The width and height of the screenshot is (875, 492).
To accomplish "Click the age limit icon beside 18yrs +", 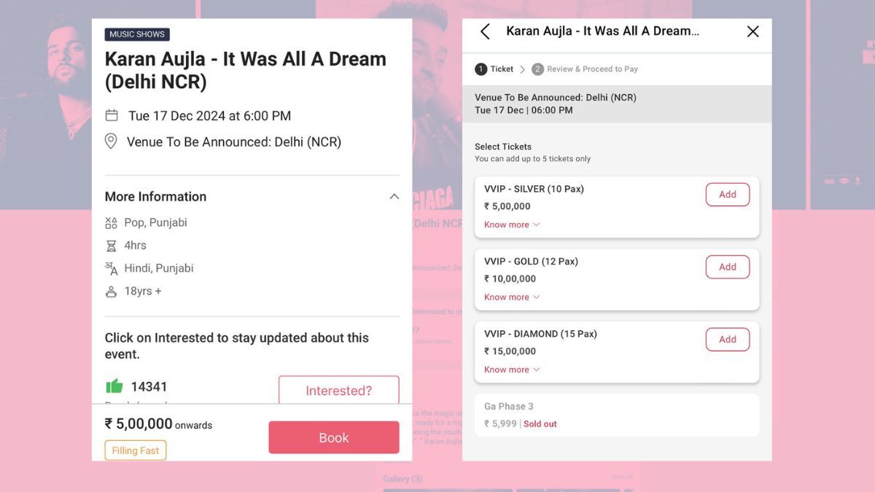I will click(x=111, y=292).
